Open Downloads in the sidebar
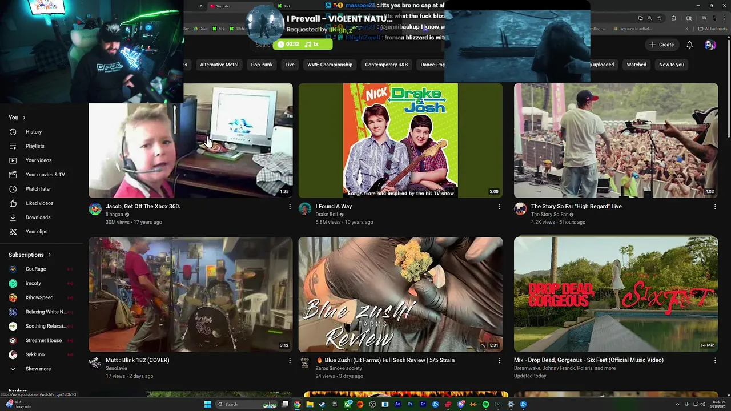The image size is (731, 411). pyautogui.click(x=38, y=217)
